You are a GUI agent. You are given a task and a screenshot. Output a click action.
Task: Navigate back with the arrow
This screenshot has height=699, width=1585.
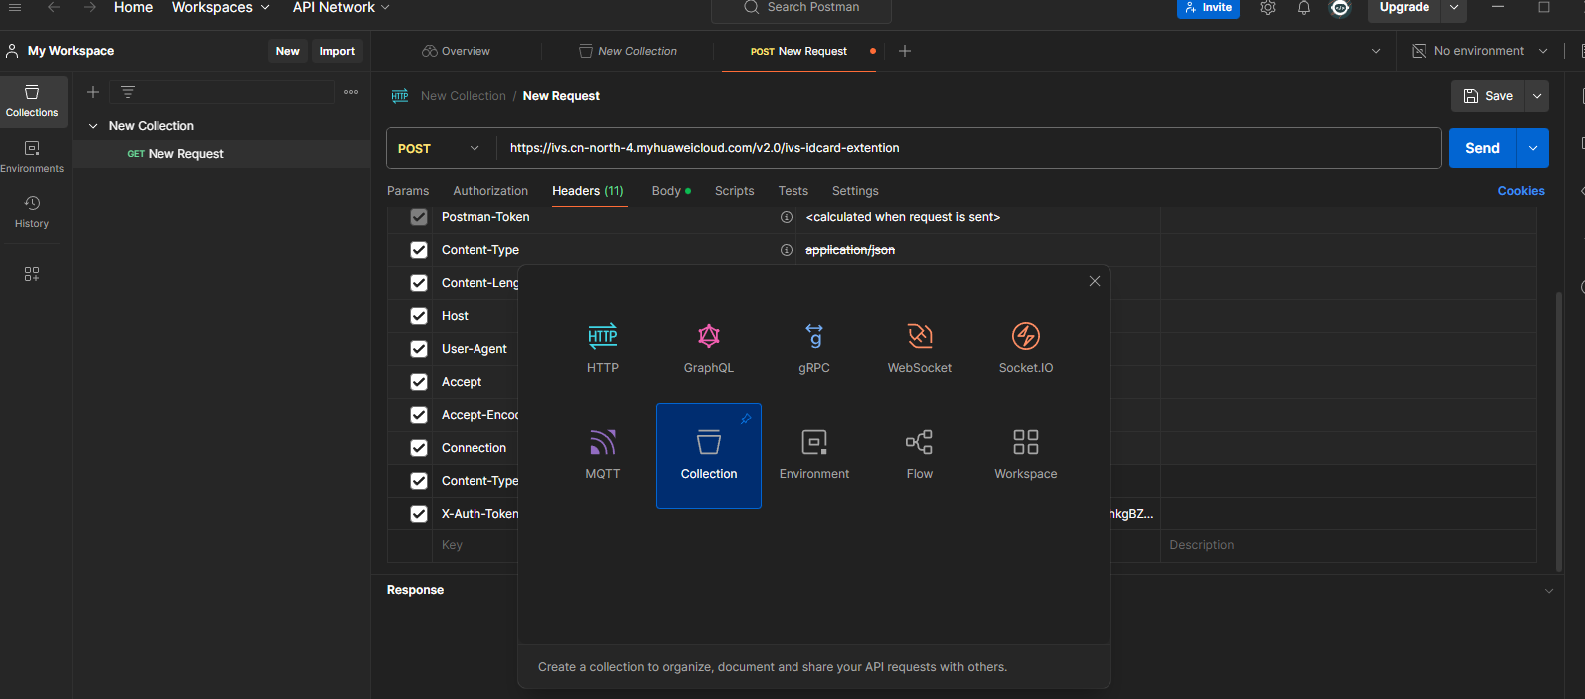(54, 7)
